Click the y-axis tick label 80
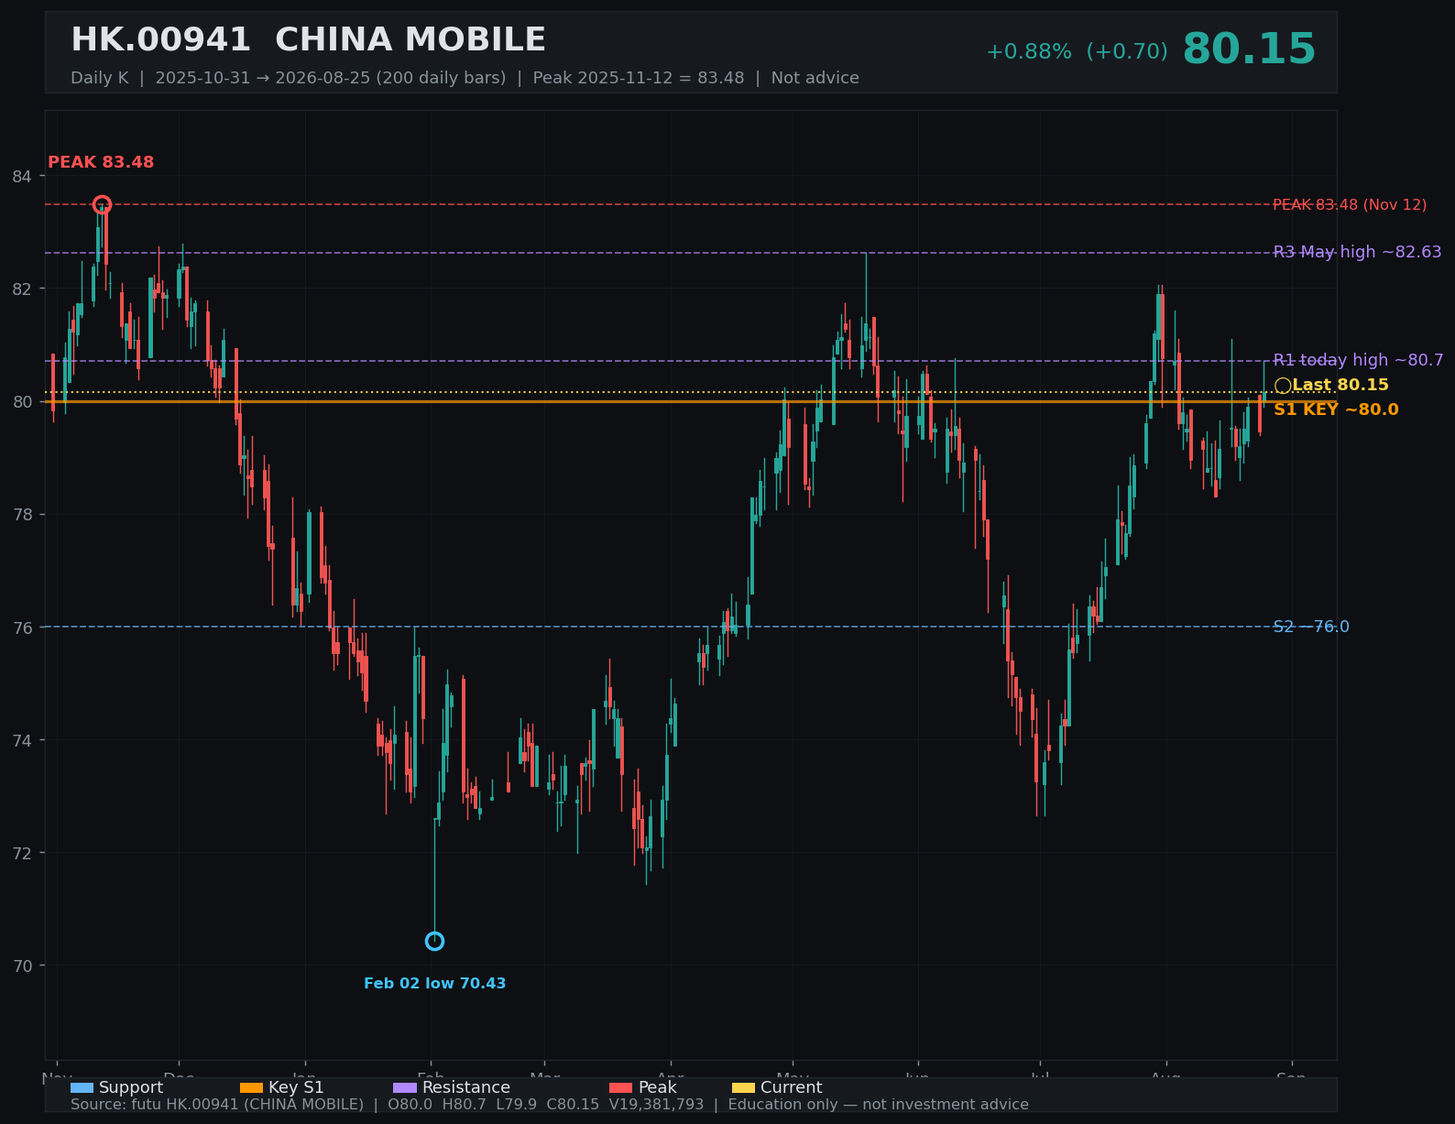This screenshot has height=1124, width=1455. tap(22, 401)
